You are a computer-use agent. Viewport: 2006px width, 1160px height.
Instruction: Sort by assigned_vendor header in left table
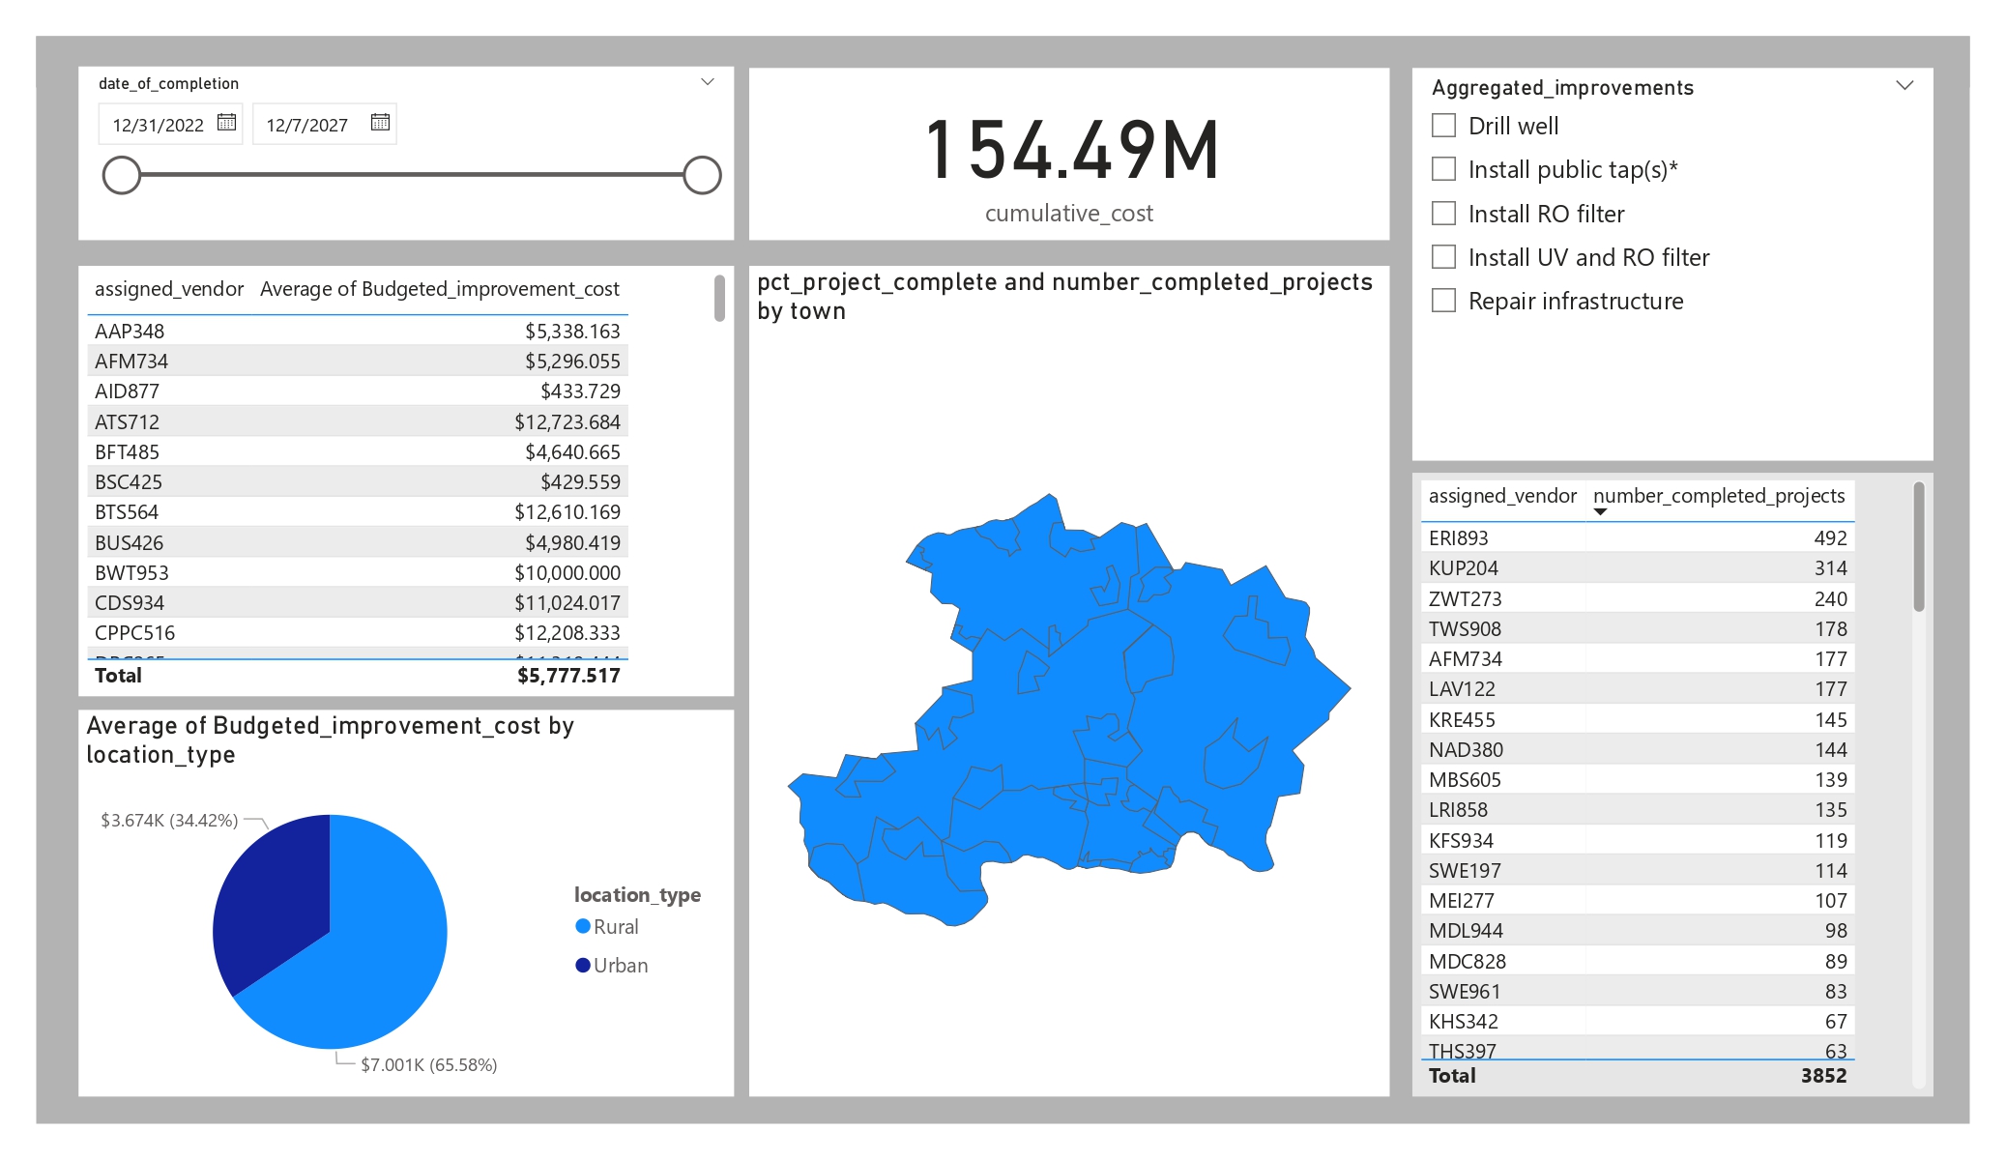click(x=169, y=289)
